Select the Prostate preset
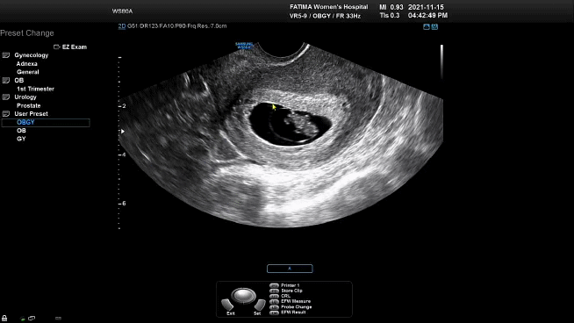The width and height of the screenshot is (574, 323). tap(29, 106)
